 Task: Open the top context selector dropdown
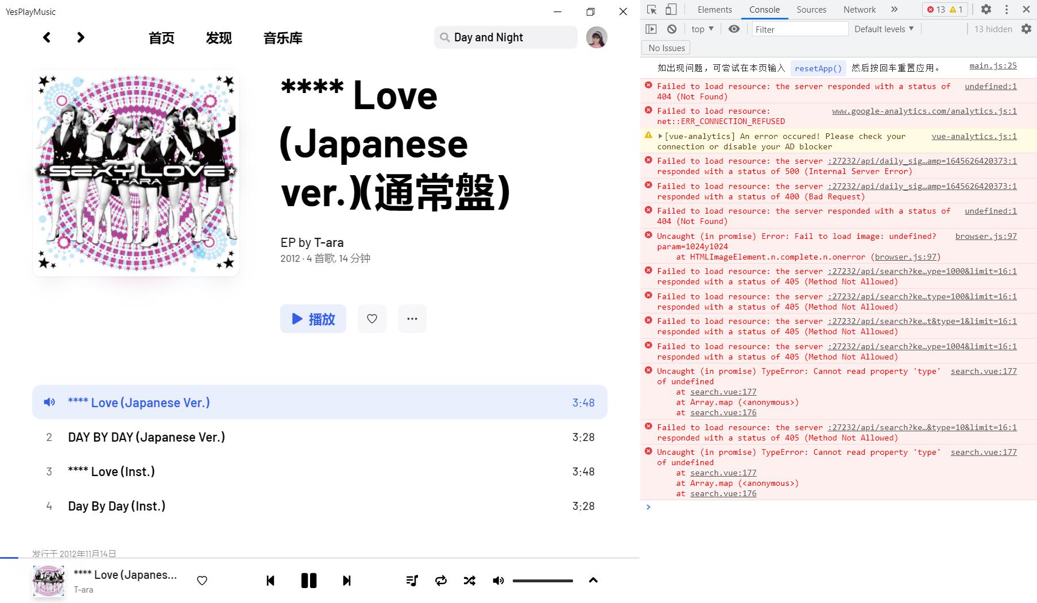(x=702, y=29)
